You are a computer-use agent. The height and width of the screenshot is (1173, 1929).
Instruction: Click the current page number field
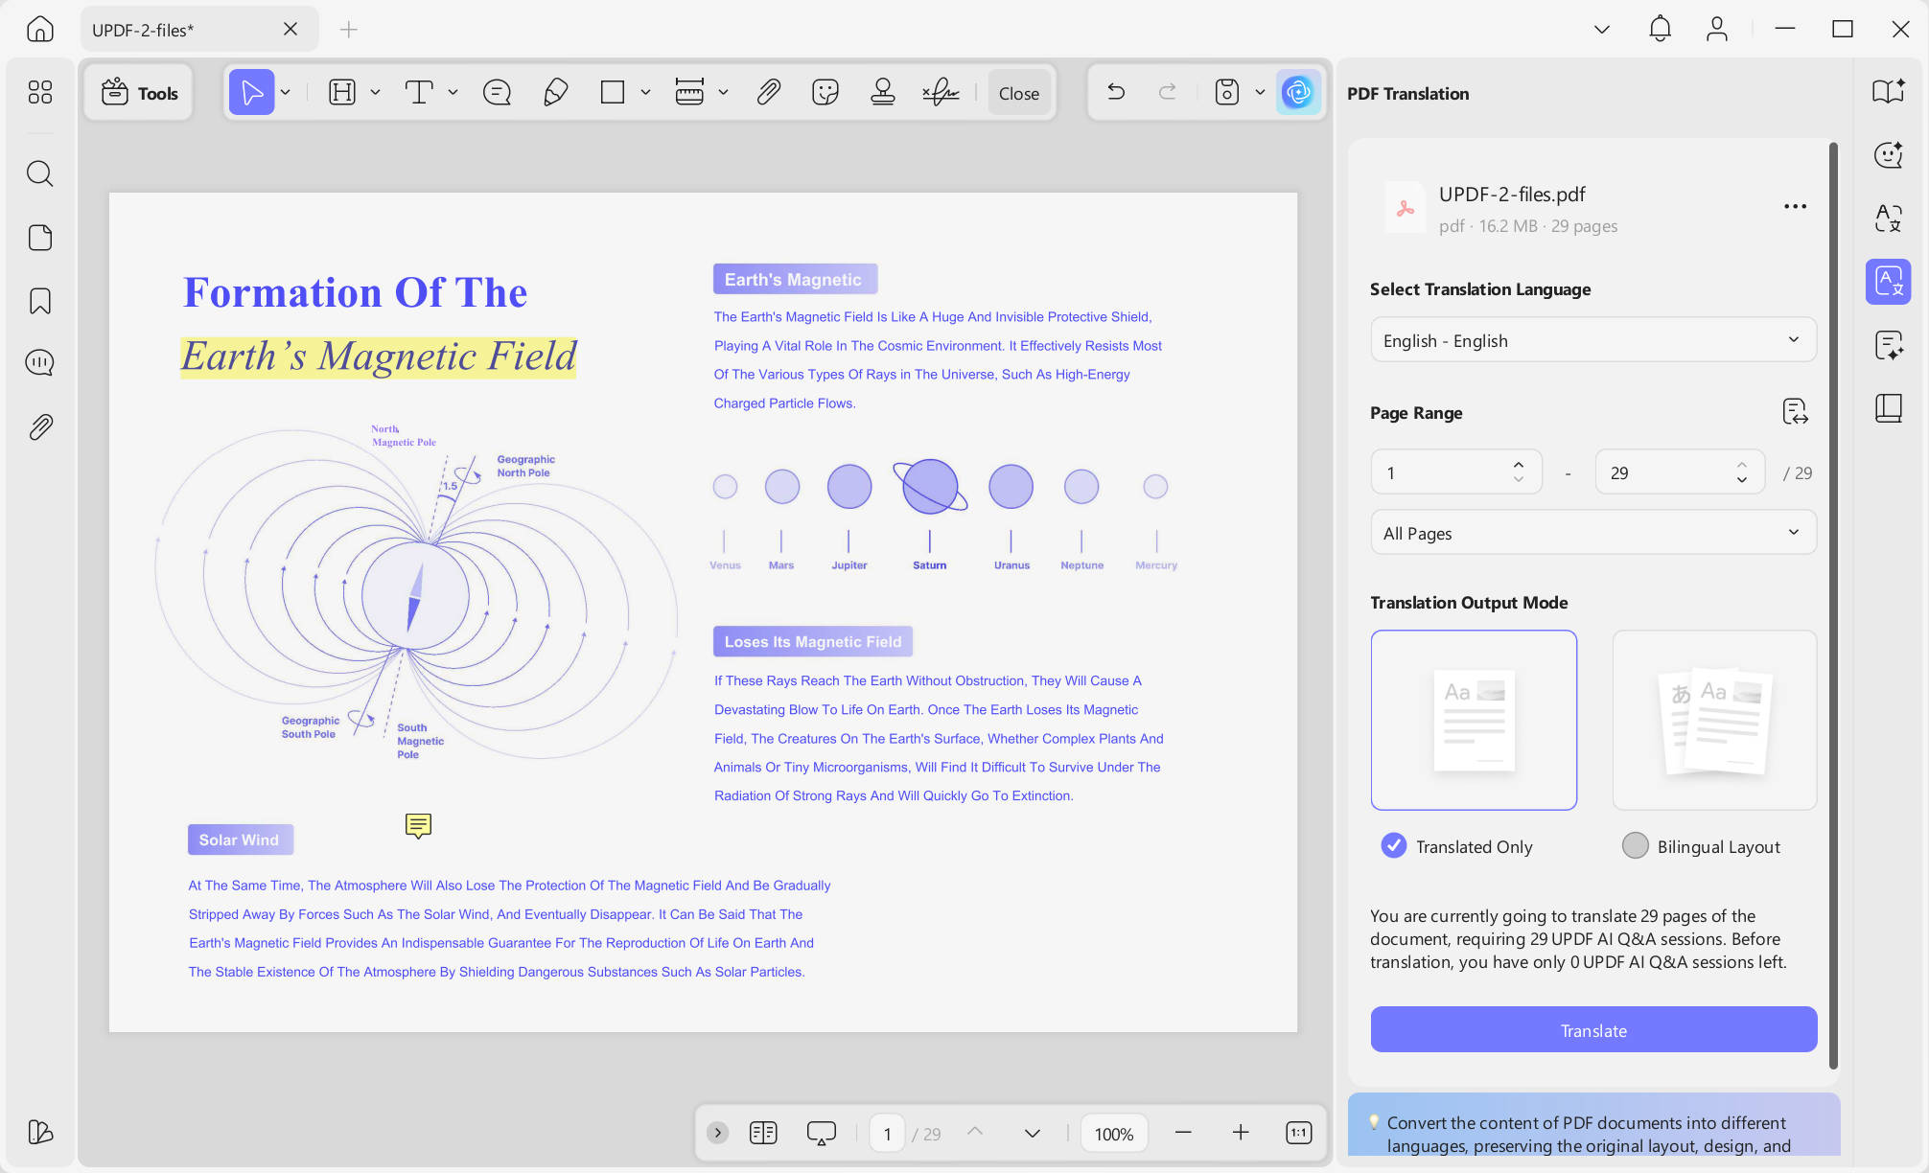click(887, 1134)
